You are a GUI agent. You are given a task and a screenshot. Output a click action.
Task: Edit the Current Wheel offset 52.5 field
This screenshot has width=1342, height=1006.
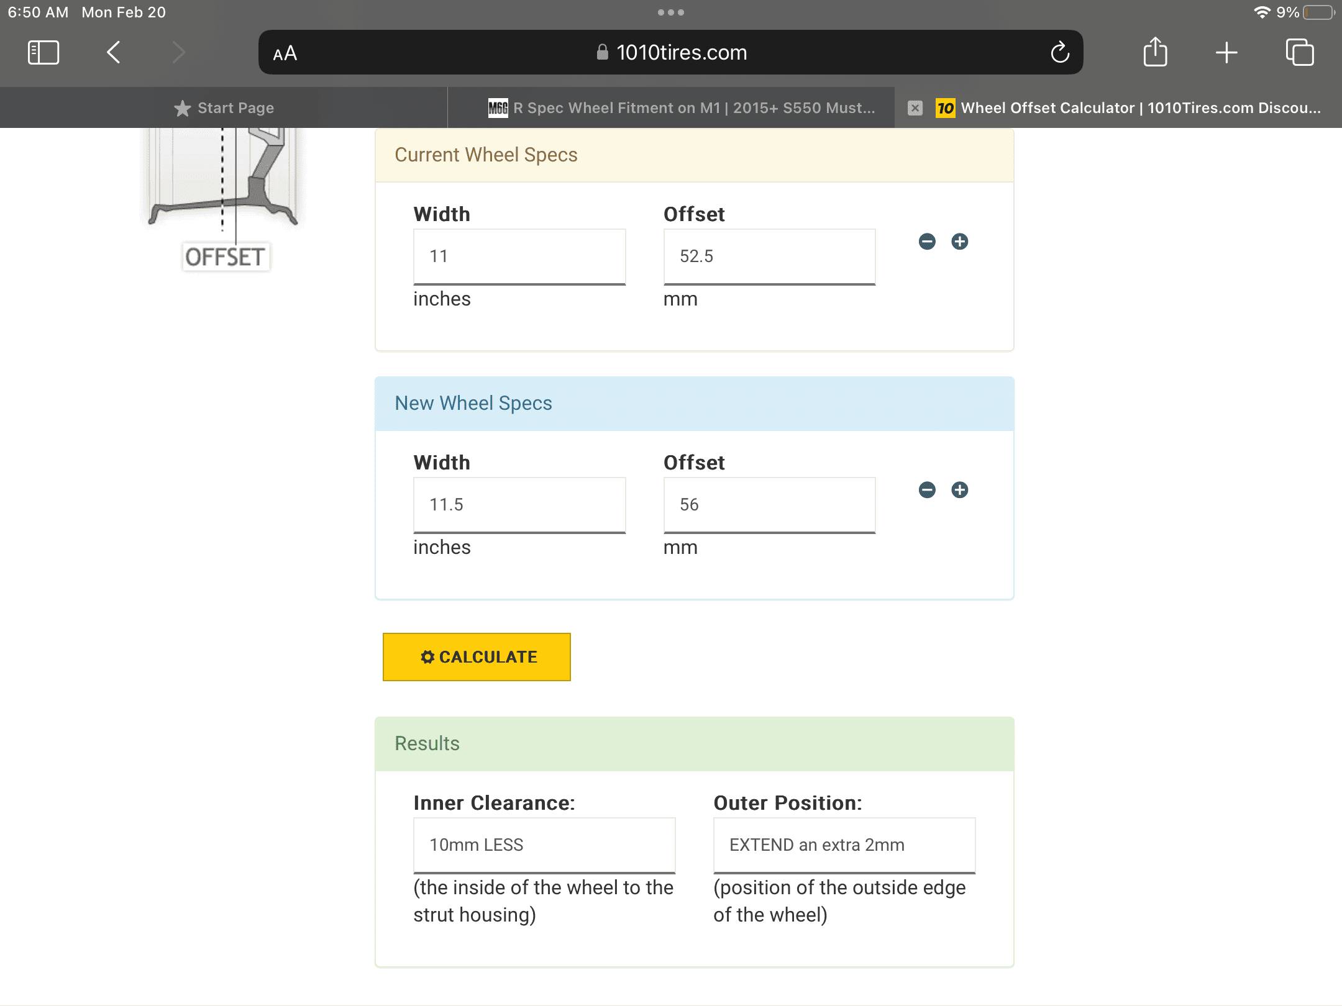coord(769,256)
